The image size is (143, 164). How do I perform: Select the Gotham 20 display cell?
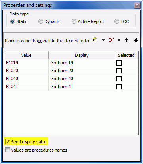pos(82,71)
